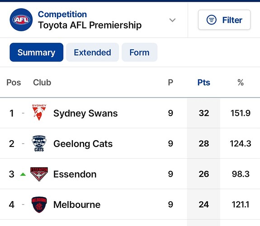Click the Essendon club logo

(x=39, y=174)
